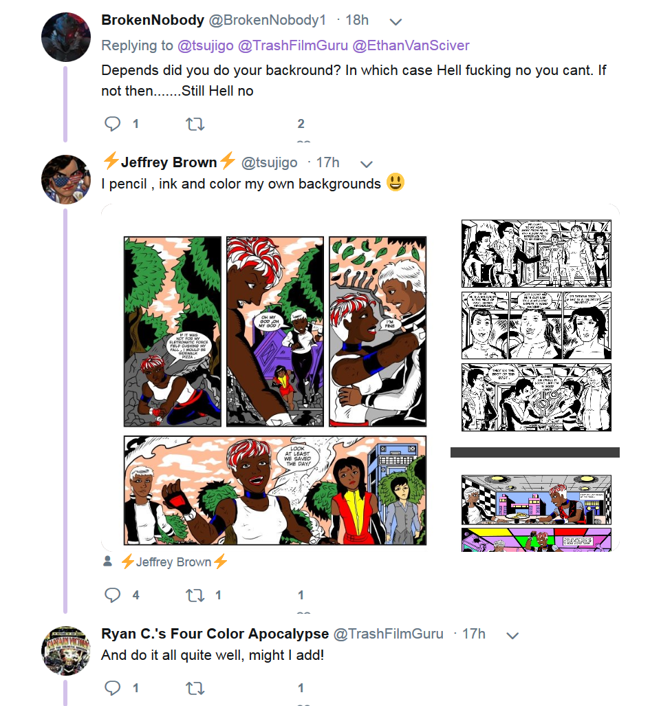
Task: Expand options chevron on Ryan C.'s tweet
Action: (x=512, y=635)
